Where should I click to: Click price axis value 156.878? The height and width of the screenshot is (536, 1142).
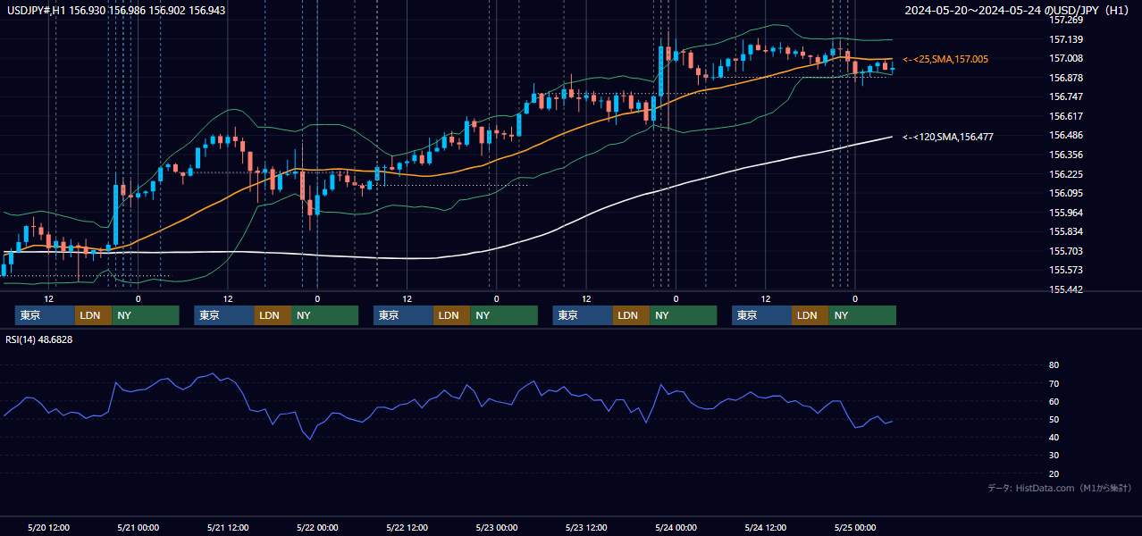pos(1066,78)
